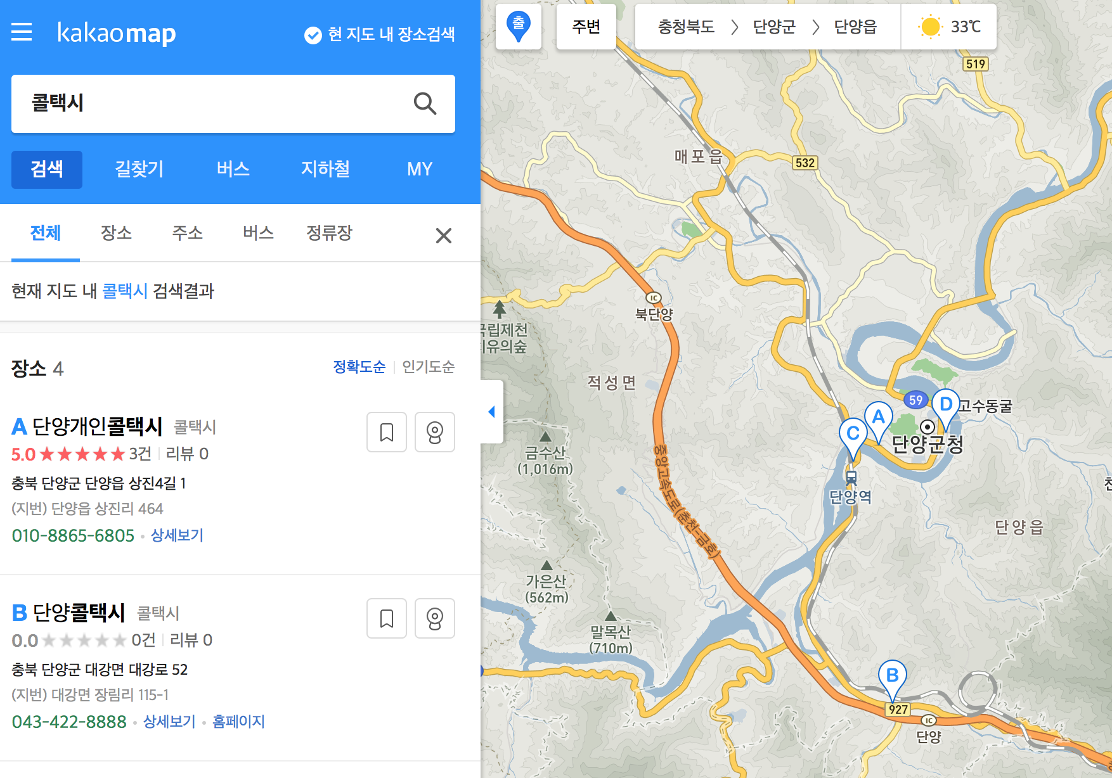Image resolution: width=1112 pixels, height=778 pixels.
Task: Select the 검색 tab
Action: (47, 169)
